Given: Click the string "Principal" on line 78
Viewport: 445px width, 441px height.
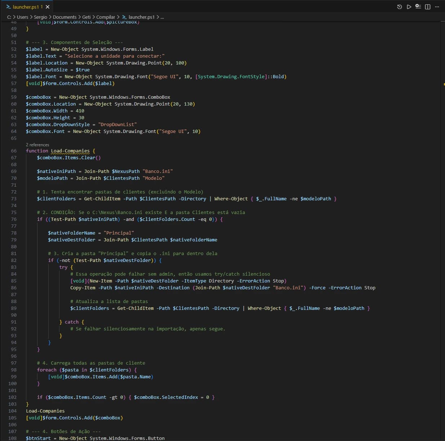Looking at the screenshot, I should 119,233.
